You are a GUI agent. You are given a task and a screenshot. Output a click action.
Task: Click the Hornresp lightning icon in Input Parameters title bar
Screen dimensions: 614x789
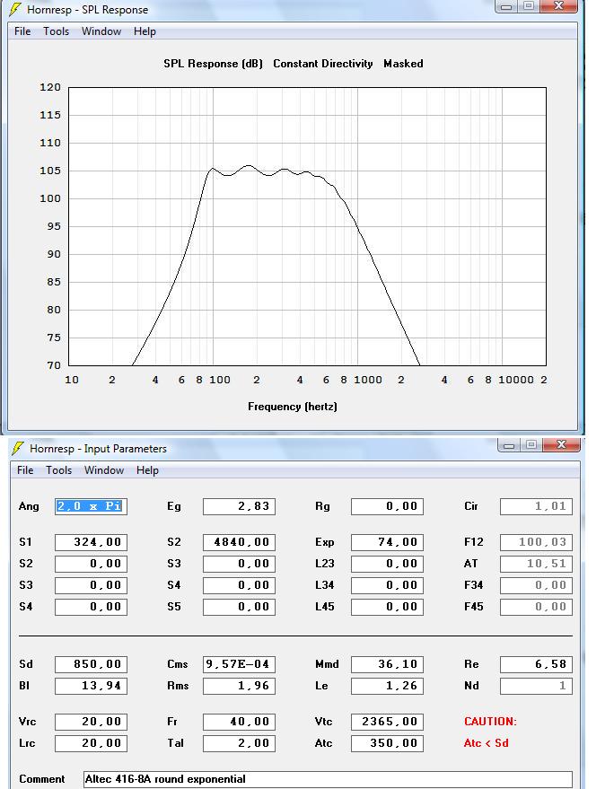click(18, 448)
